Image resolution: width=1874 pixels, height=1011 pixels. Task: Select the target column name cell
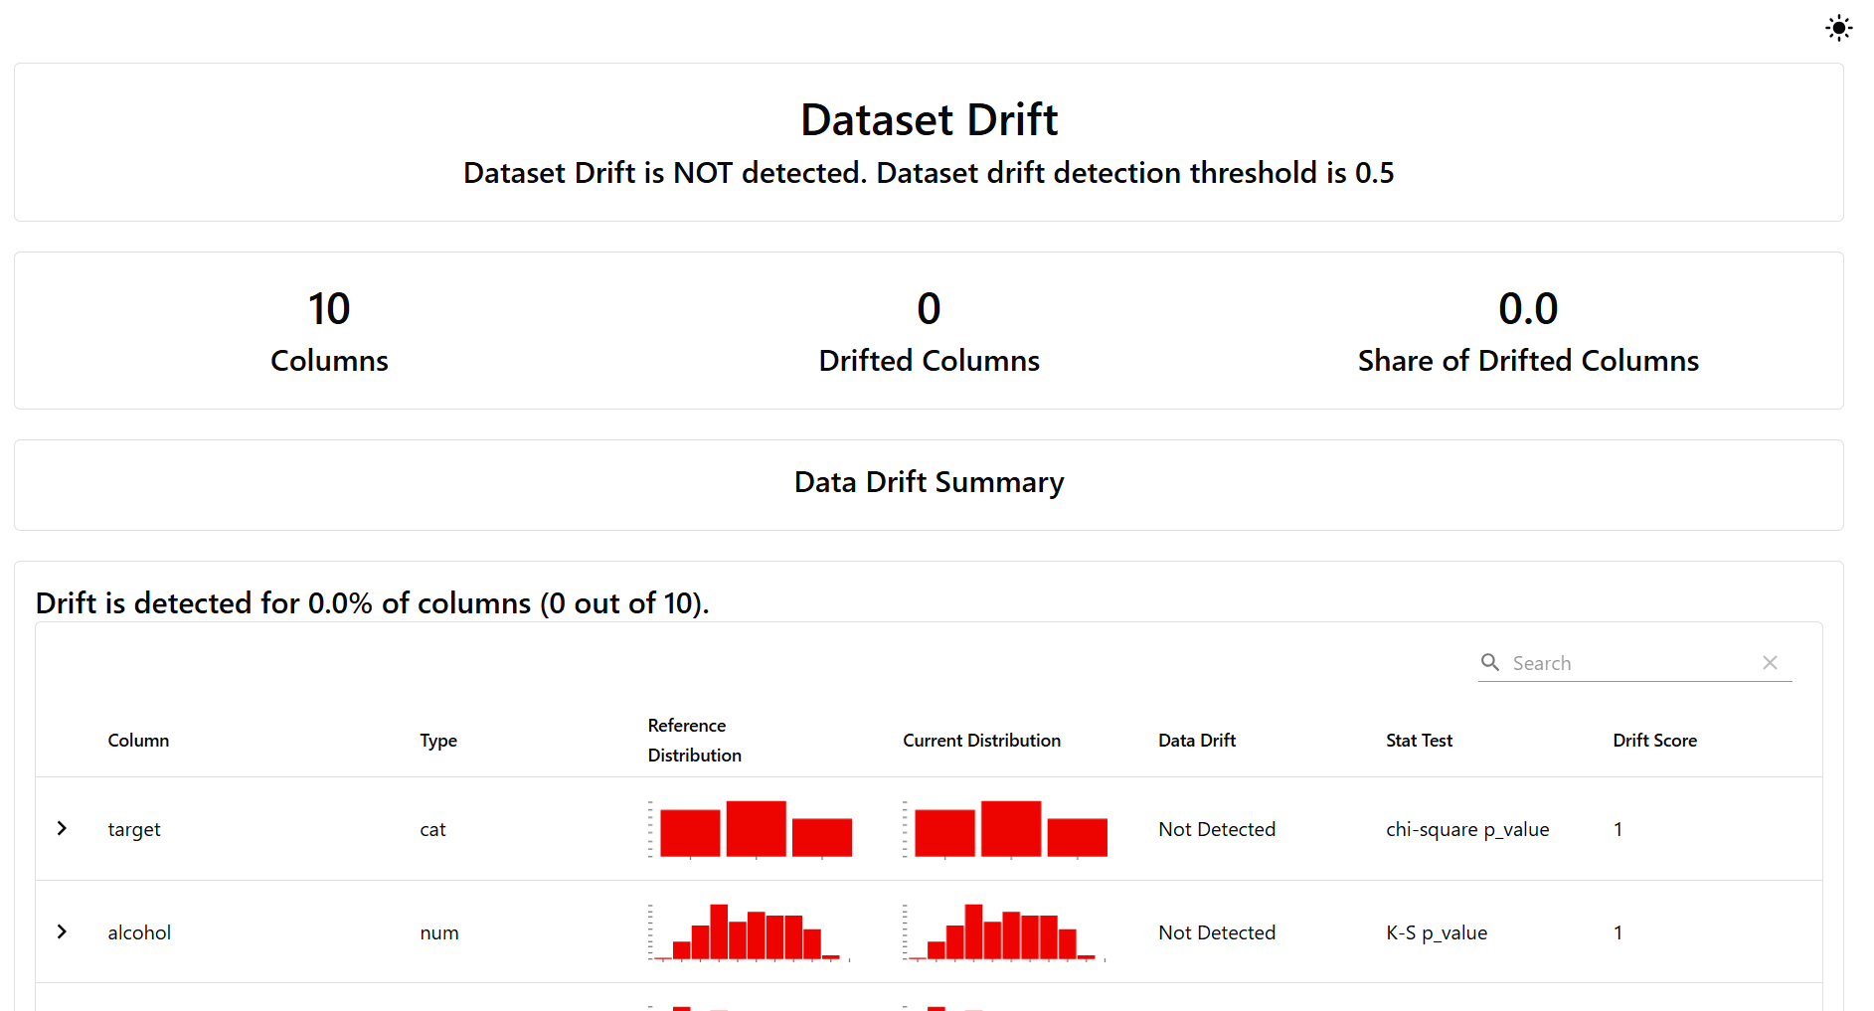tap(134, 829)
